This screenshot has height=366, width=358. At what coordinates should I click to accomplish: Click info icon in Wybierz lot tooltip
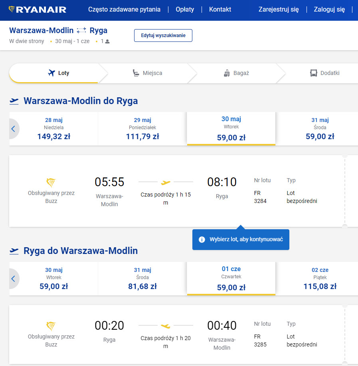tap(202, 240)
